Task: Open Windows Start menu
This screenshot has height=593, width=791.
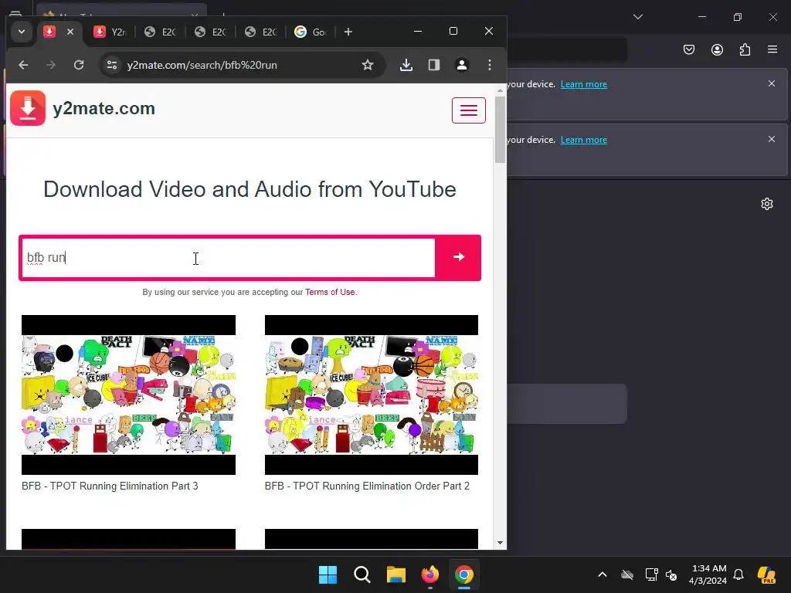Action: pos(328,574)
